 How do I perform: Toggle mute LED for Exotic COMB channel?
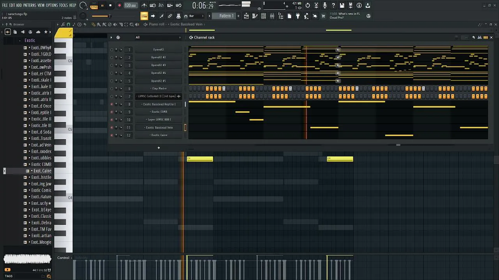[112, 112]
